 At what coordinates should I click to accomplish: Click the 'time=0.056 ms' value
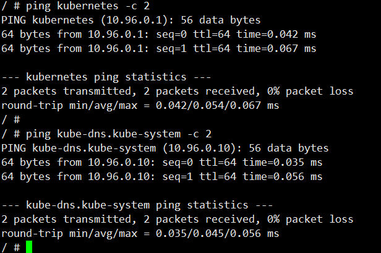pos(282,177)
